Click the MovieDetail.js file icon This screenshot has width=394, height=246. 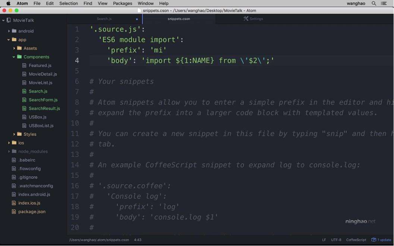pyautogui.click(x=24, y=74)
